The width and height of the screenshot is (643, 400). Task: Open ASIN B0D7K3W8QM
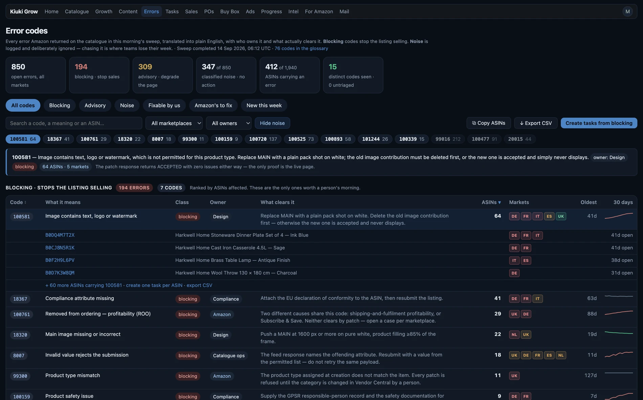(60, 273)
